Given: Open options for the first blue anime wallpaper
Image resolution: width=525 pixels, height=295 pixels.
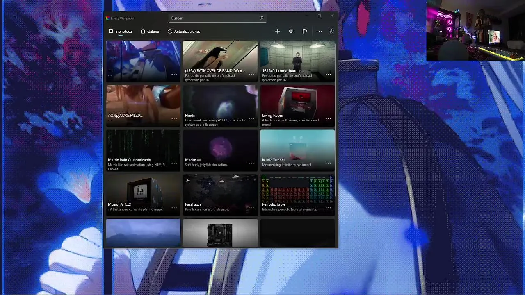Looking at the screenshot, I should coord(174,74).
